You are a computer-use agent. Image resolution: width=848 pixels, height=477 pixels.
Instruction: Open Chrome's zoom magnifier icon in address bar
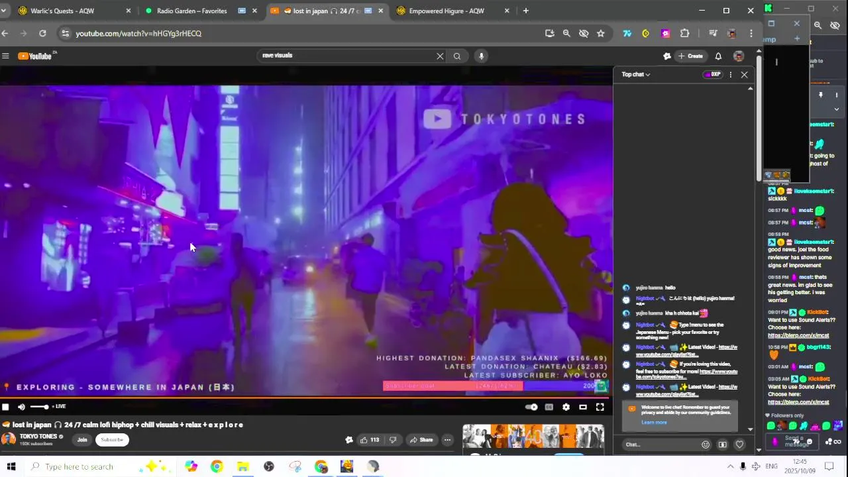[566, 33]
